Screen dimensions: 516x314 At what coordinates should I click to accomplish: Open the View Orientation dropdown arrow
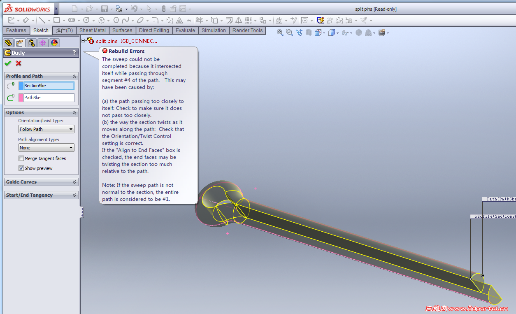pos(324,33)
